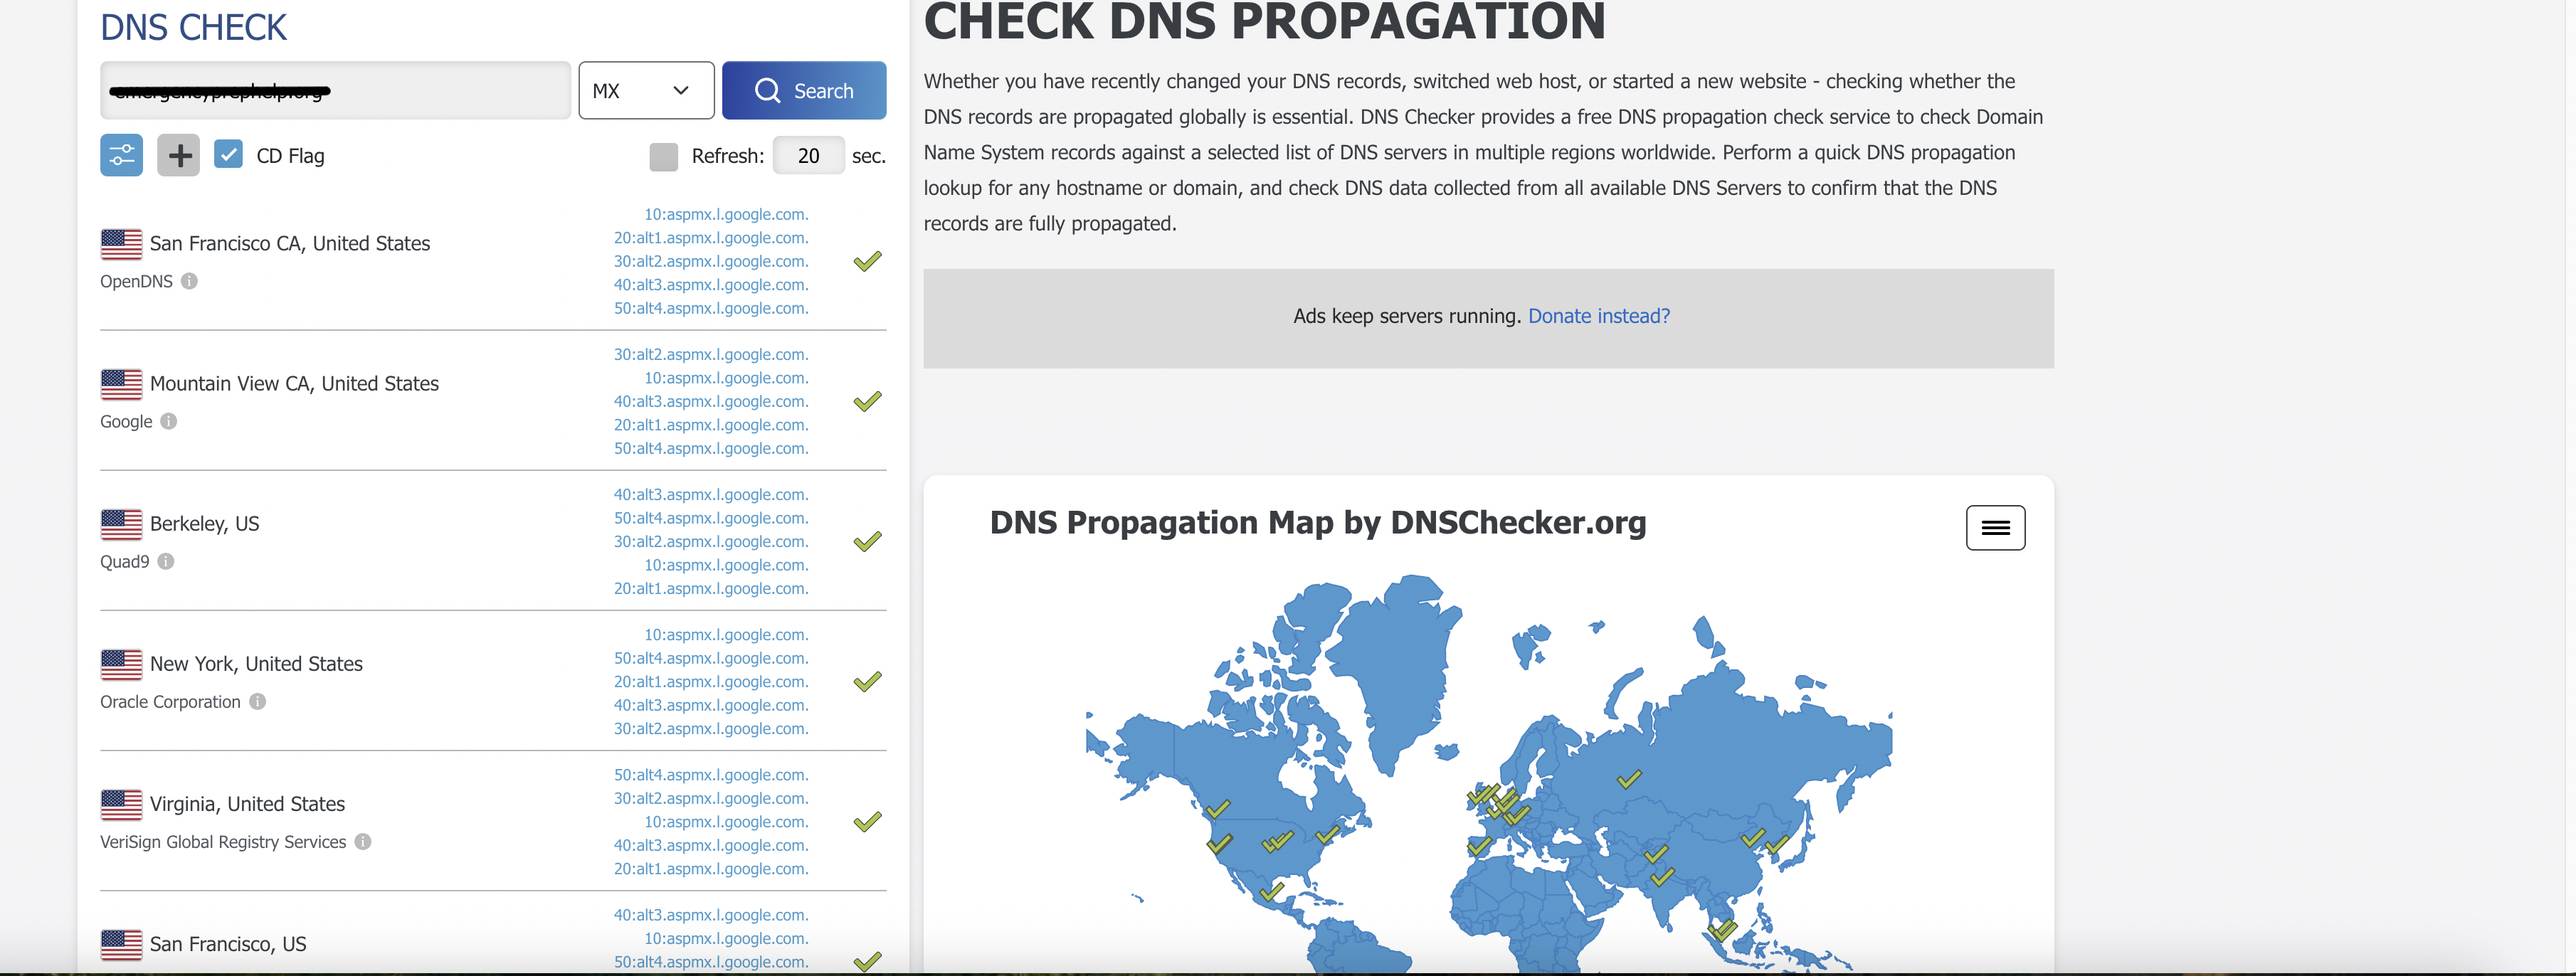Click the US flag beside Berkeley, US
Screen dimensions: 2576x976
click(x=121, y=524)
